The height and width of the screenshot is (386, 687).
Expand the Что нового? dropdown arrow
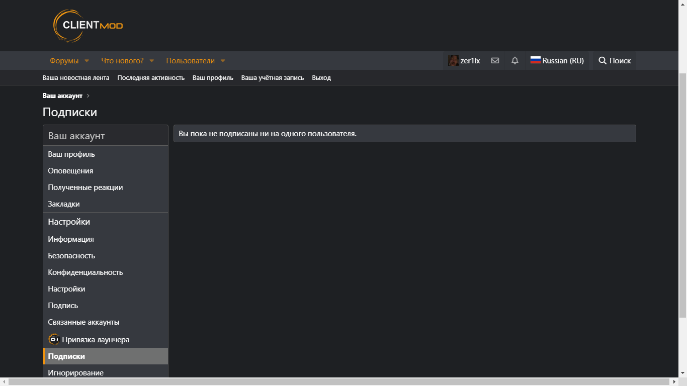(x=152, y=61)
